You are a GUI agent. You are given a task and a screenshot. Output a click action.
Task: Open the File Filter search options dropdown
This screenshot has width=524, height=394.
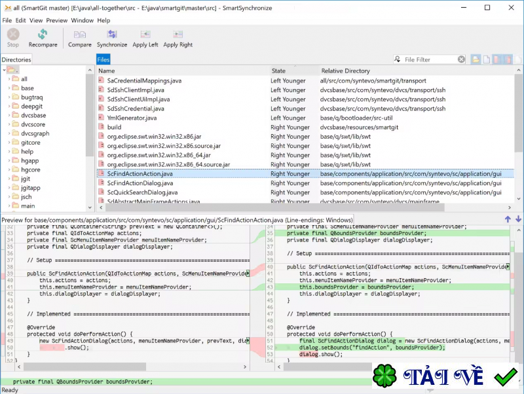click(398, 59)
